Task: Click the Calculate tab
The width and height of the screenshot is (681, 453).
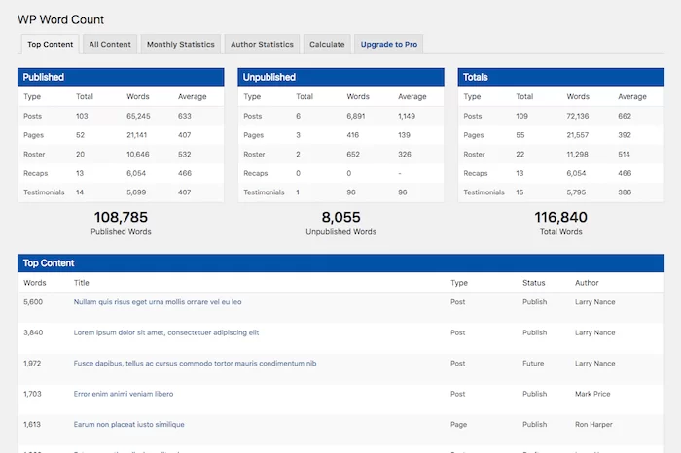Action: tap(327, 44)
